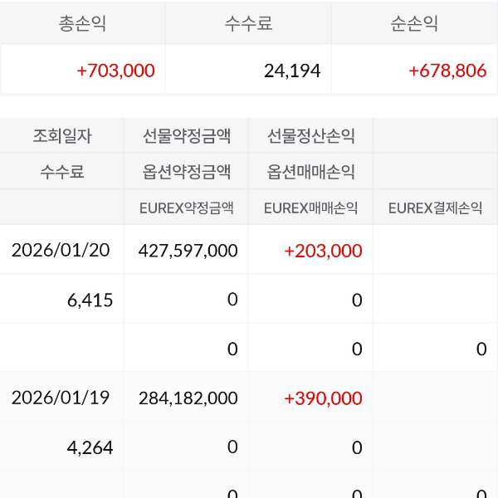Select the 옵션약정금액 header cell
This screenshot has width=498, height=498.
point(187,172)
